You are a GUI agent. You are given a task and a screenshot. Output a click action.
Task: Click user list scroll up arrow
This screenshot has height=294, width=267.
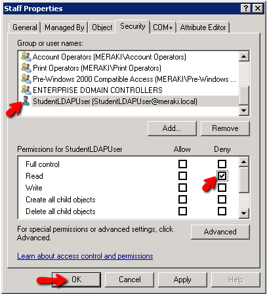coord(244,56)
